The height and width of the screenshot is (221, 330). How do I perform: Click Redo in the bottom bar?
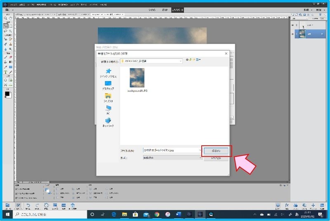coord(37,206)
